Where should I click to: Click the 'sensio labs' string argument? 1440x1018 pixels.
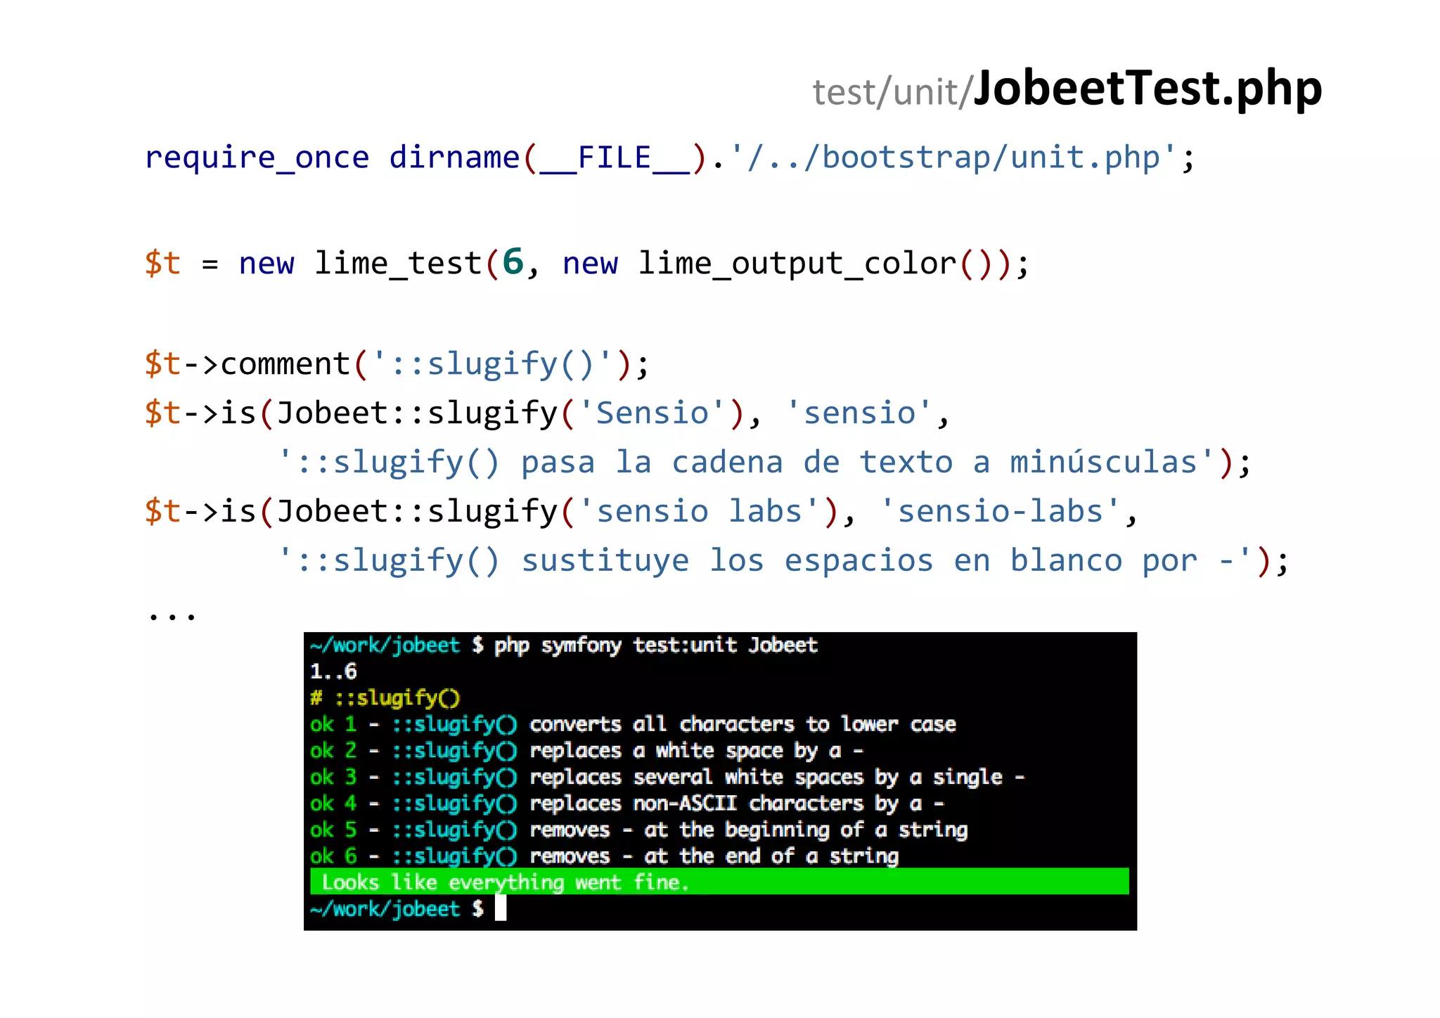(700, 511)
